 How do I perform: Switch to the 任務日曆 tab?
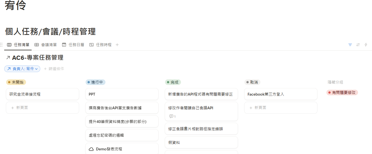(x=73, y=45)
